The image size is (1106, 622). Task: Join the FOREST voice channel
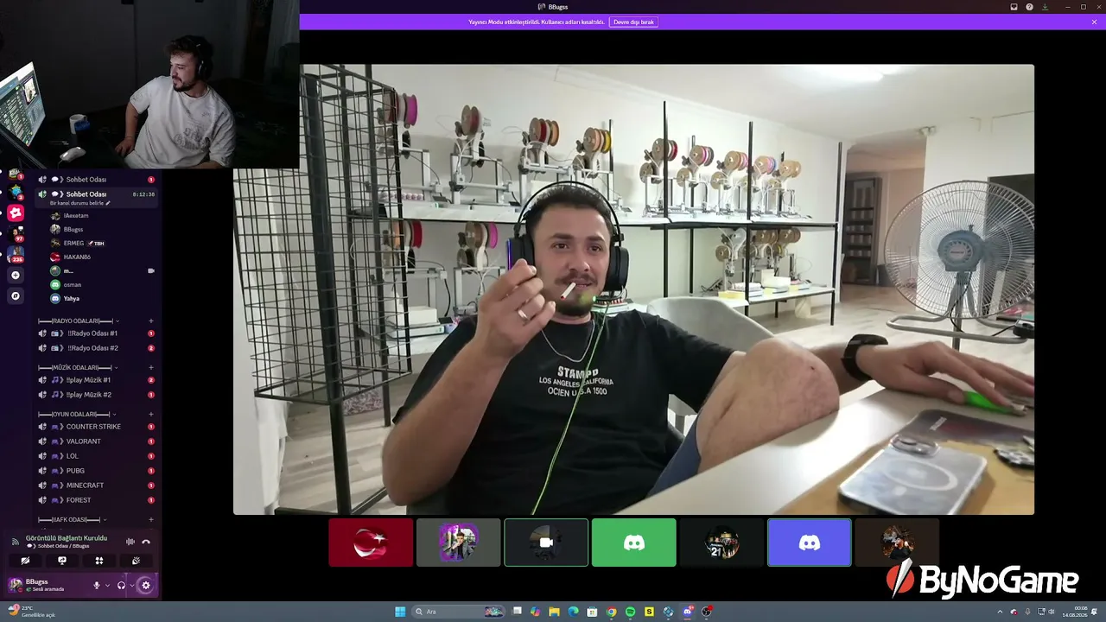coord(96,500)
